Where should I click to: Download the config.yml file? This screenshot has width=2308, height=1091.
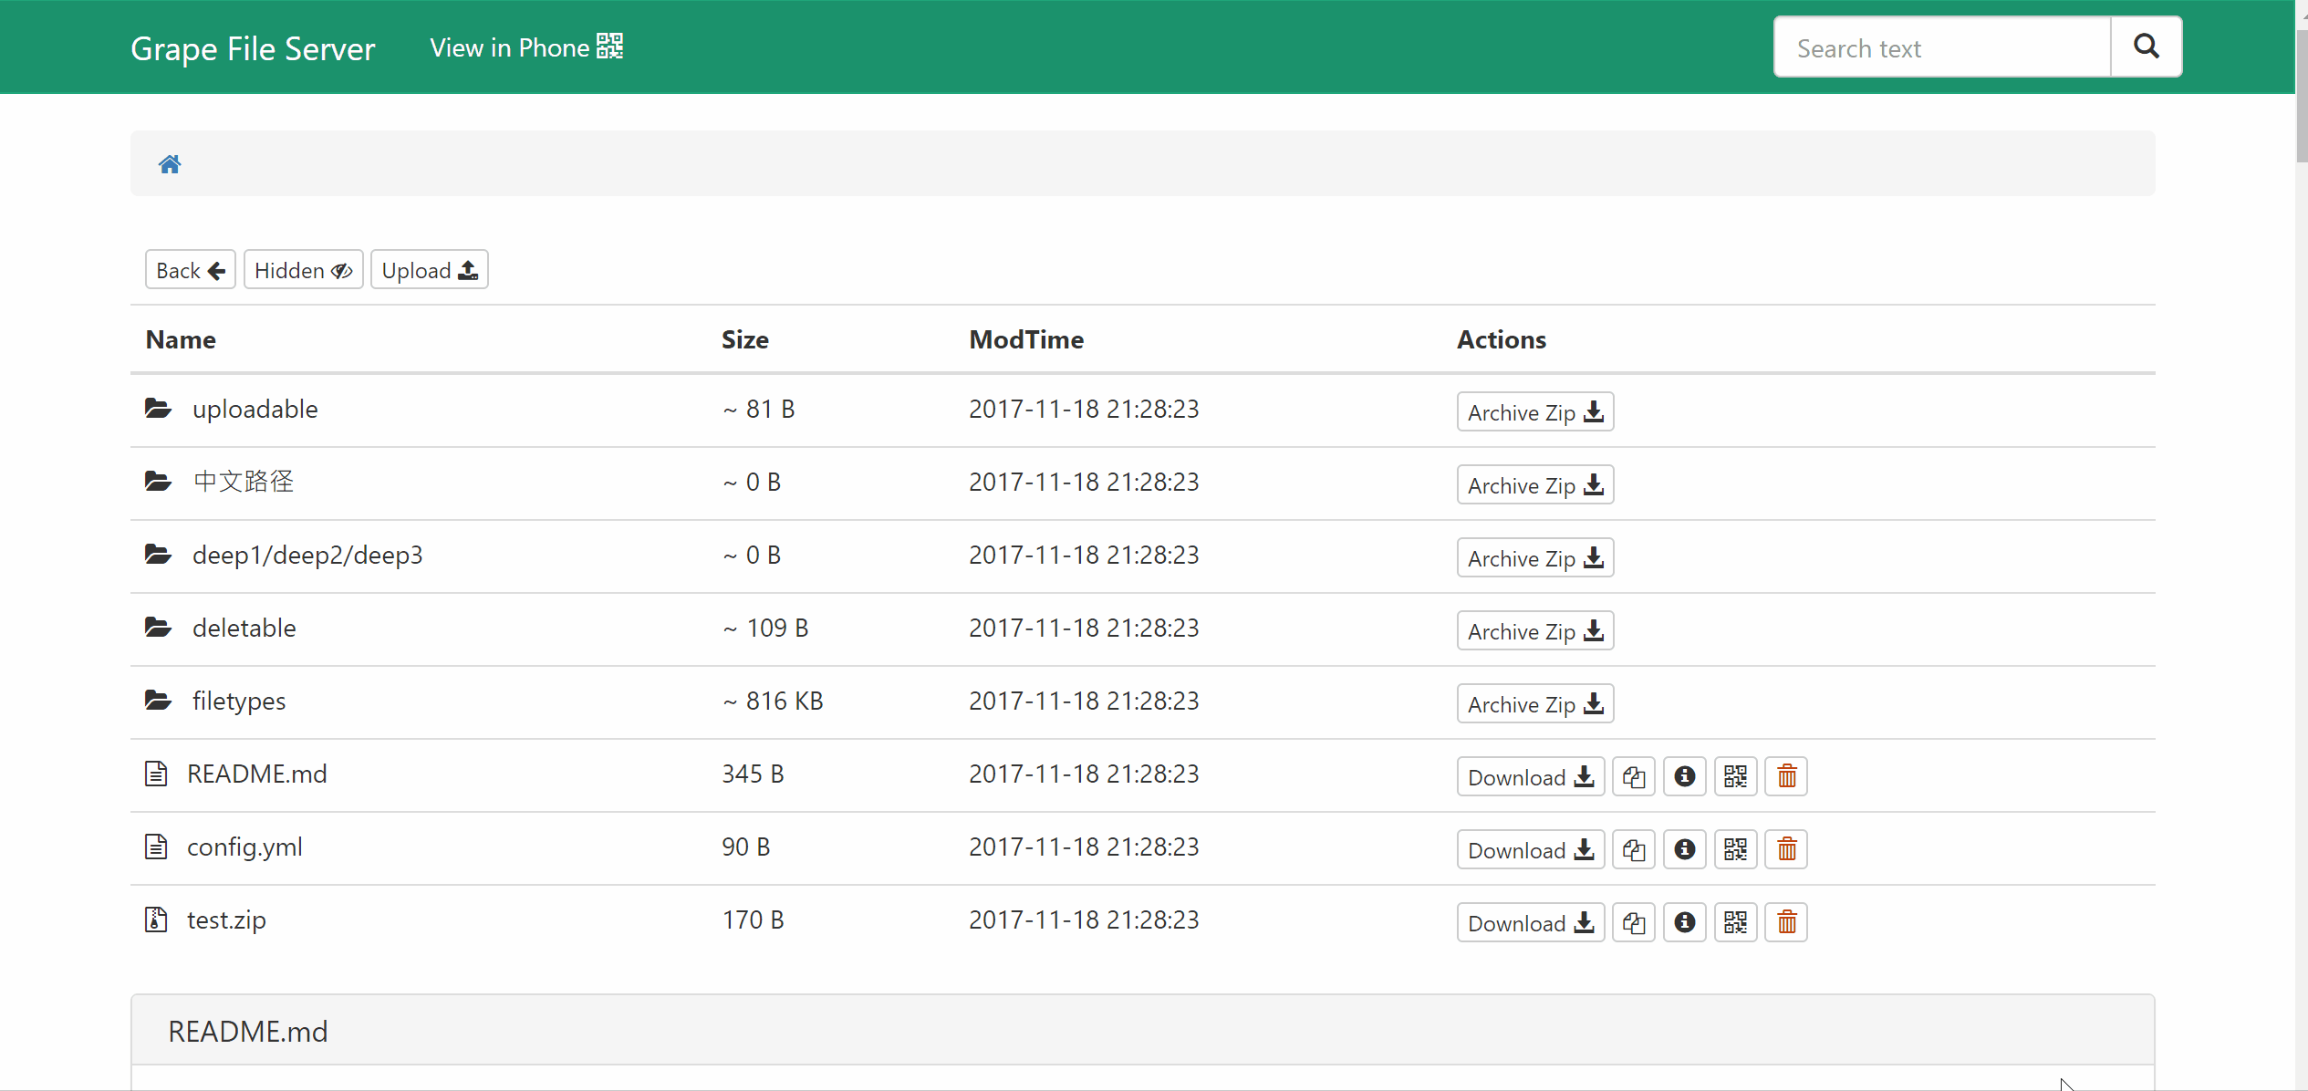[x=1530, y=850]
